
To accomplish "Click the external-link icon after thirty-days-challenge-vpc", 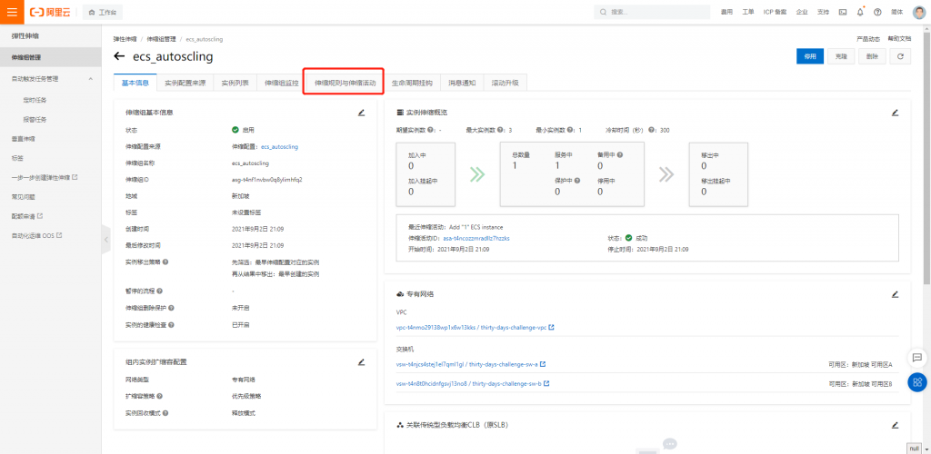I will (x=552, y=327).
